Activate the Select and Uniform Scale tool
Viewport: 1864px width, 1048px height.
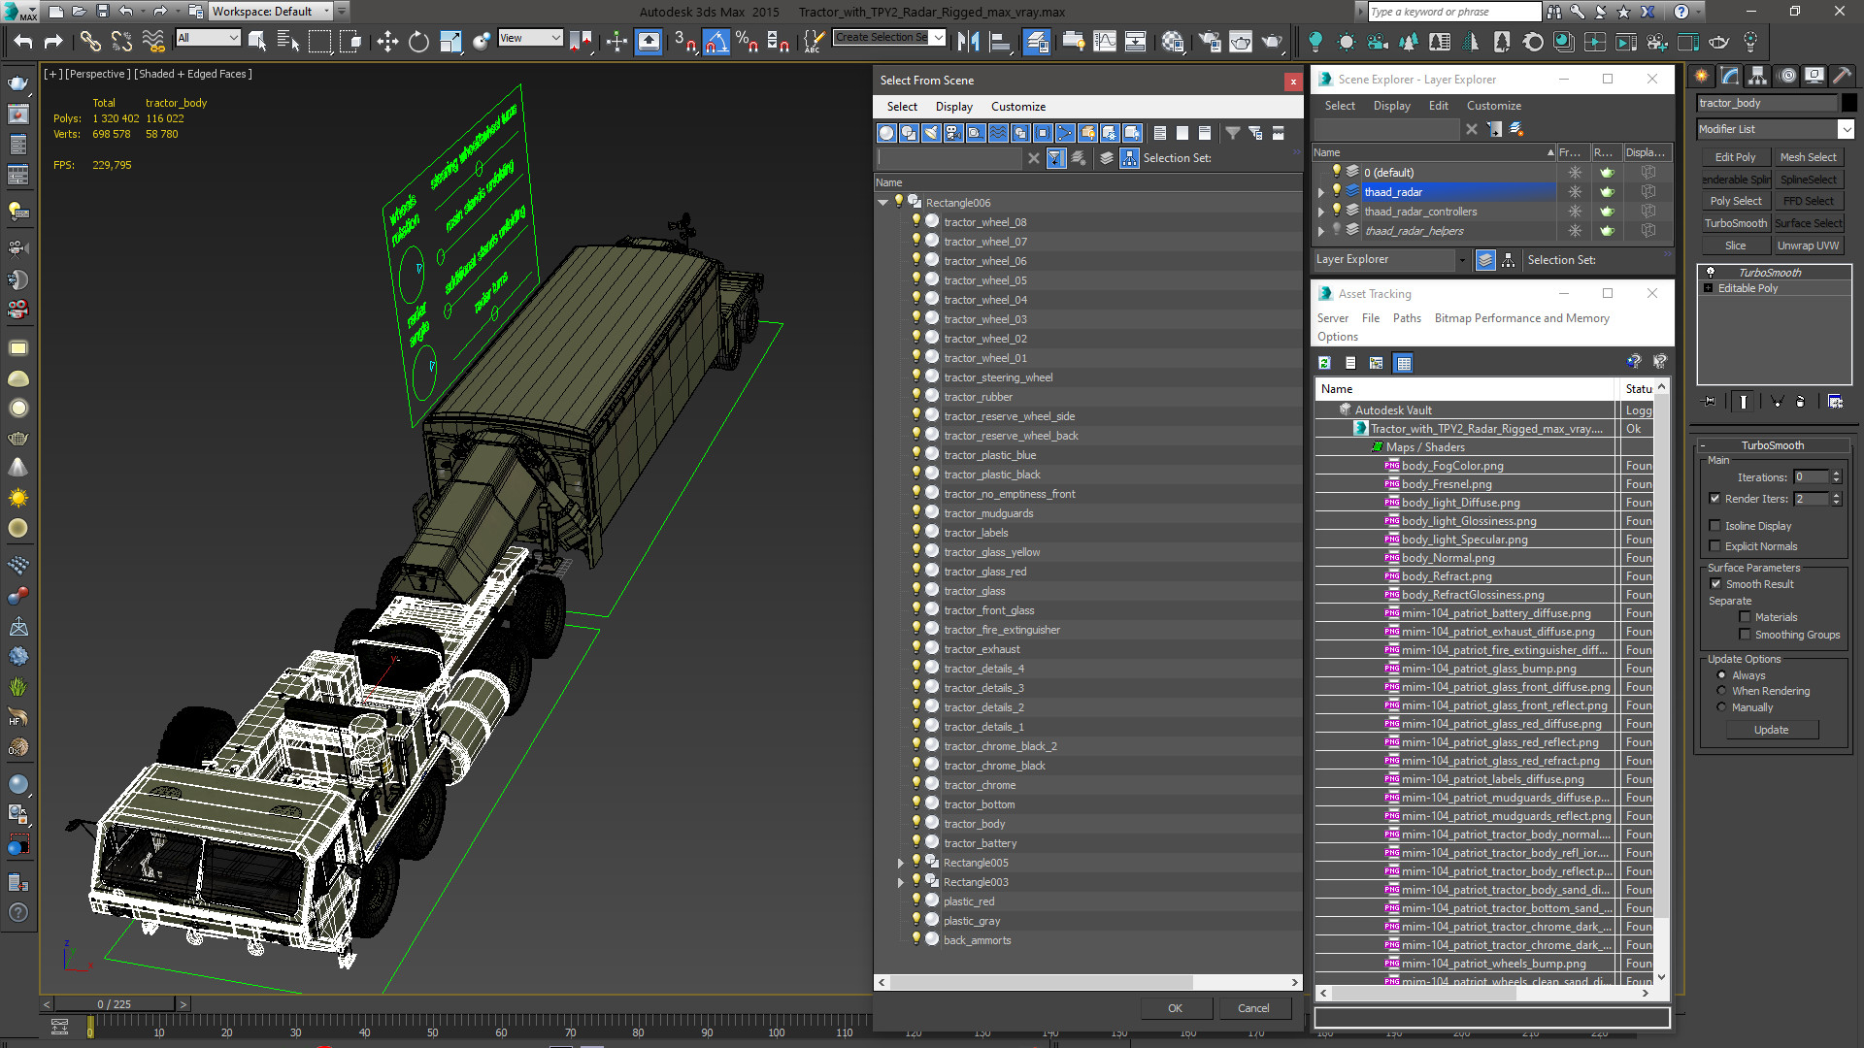tap(450, 42)
